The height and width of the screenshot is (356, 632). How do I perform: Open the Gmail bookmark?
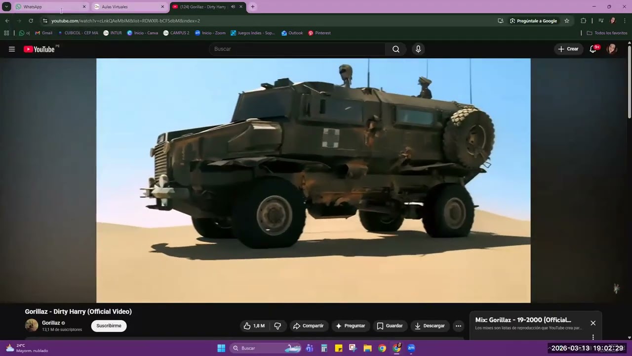(x=44, y=33)
